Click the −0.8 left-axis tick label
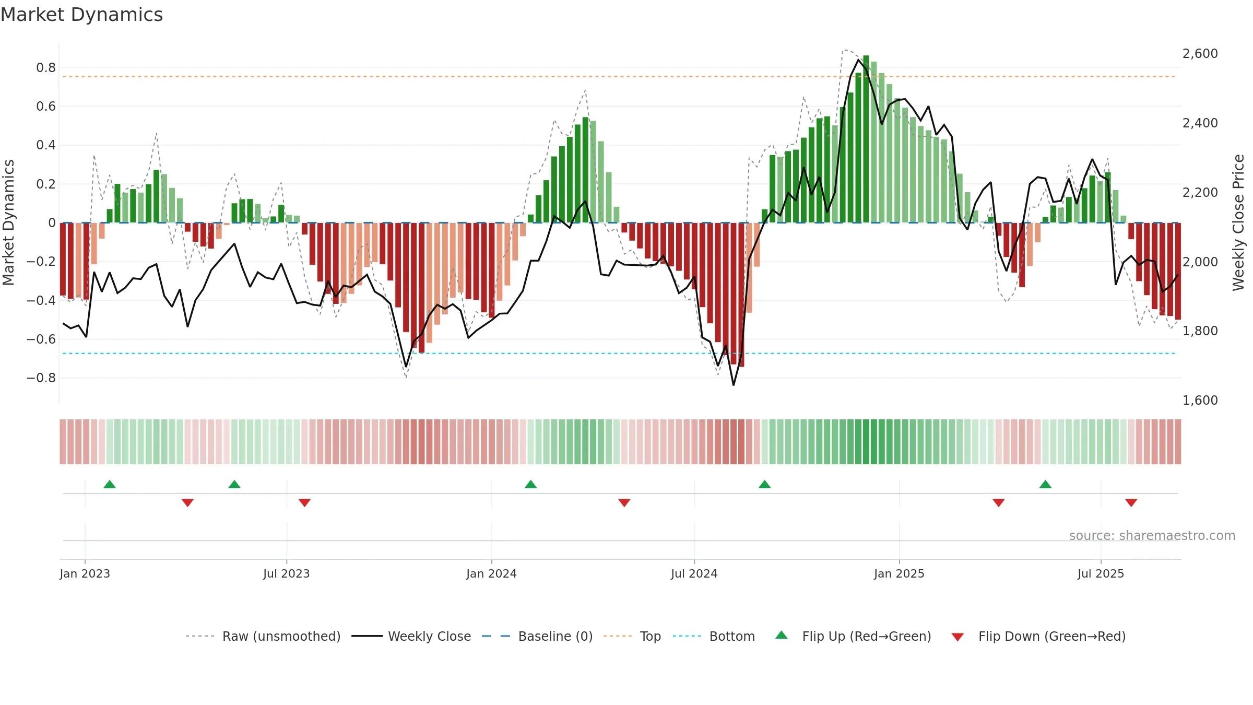This screenshot has height=705, width=1253. point(41,378)
